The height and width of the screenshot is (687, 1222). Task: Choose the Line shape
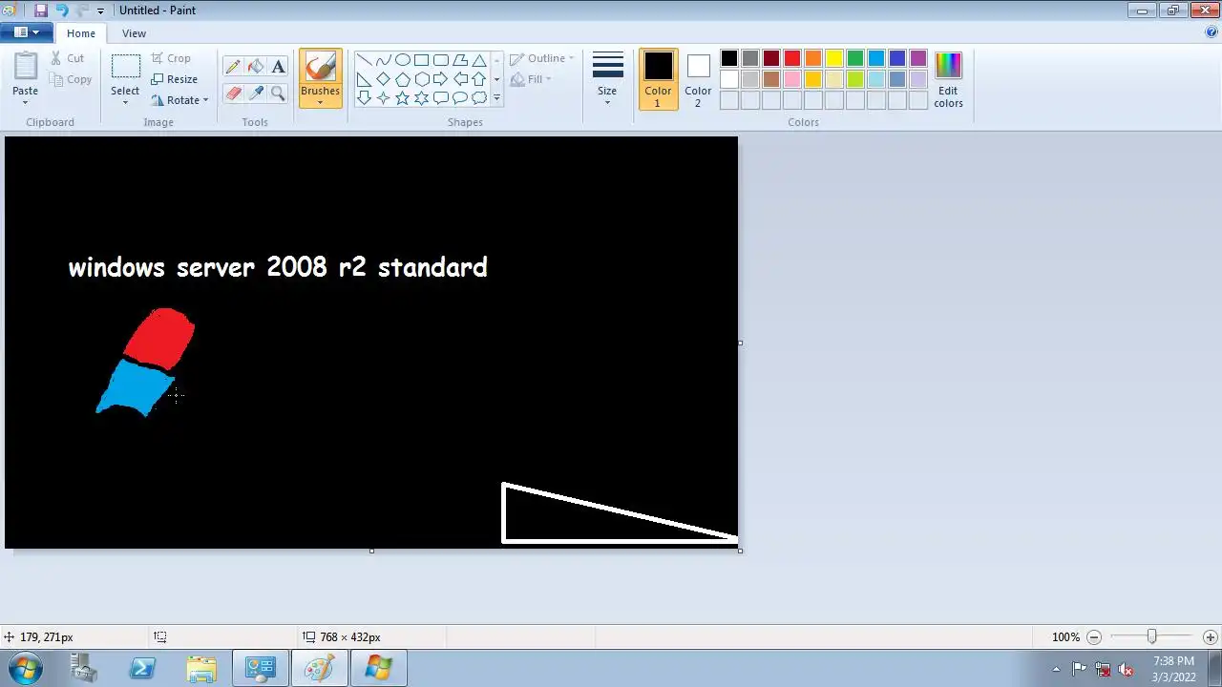click(364, 60)
